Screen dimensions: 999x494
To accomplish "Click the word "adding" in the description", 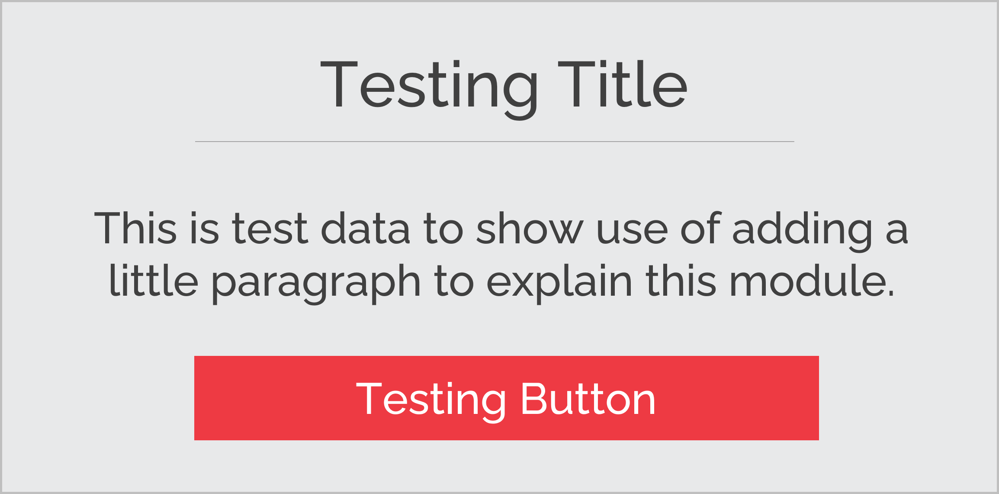I will point(803,231).
